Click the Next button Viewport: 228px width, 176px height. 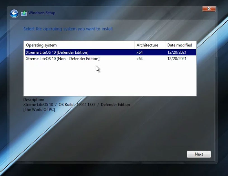[x=199, y=154]
